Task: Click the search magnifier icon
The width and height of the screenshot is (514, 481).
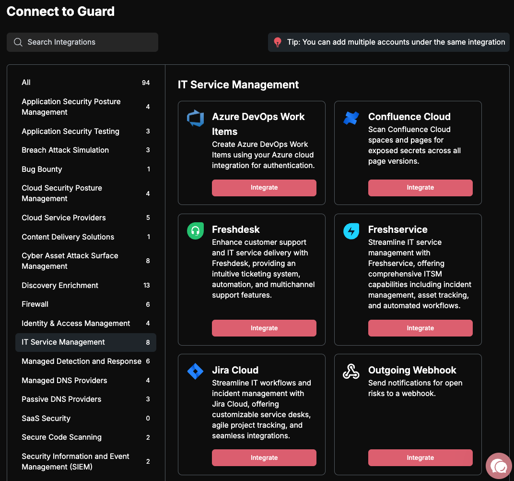Action: [x=18, y=42]
